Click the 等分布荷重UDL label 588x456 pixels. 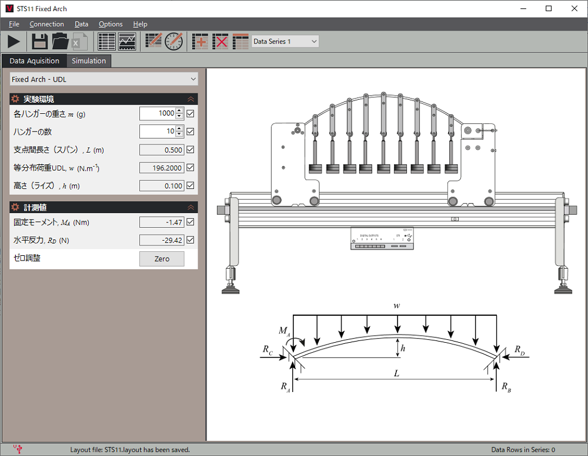56,168
